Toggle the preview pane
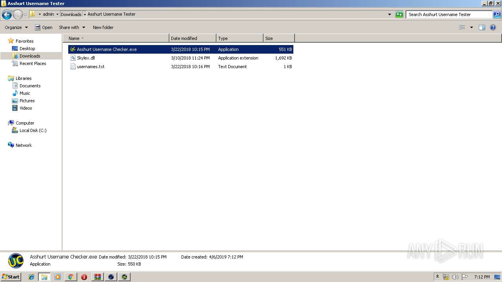The height and width of the screenshot is (282, 502). pyautogui.click(x=482, y=27)
